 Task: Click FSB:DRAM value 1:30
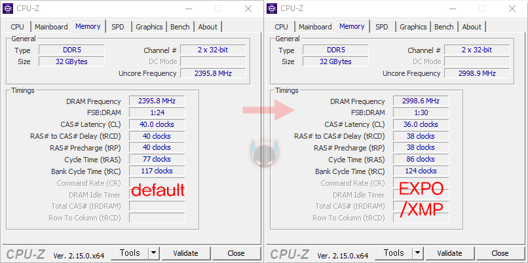pyautogui.click(x=421, y=113)
